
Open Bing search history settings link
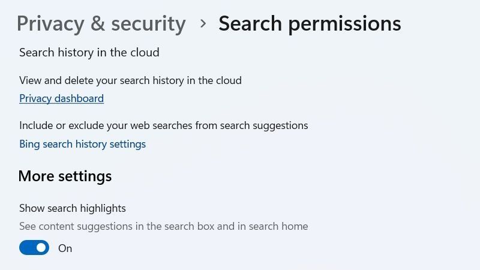point(82,144)
